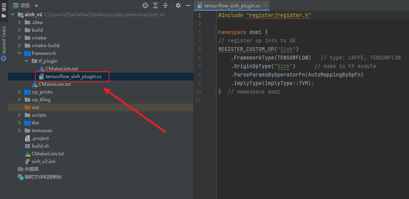Open CMakeLists.txt inside tf_plugin folder
This screenshot has height=199, width=409.
pos(101,69)
